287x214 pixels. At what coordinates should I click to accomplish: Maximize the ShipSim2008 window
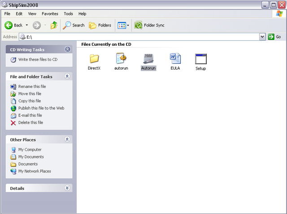pyautogui.click(x=273, y=5)
